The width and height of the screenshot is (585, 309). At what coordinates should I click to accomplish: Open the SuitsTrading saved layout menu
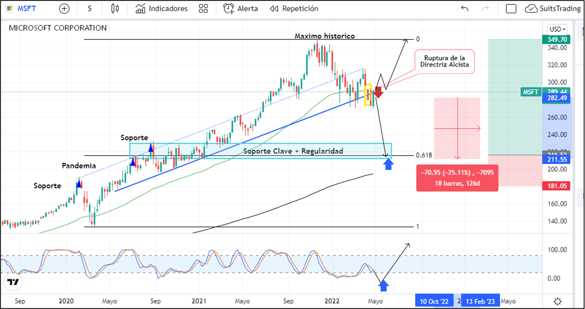[552, 9]
